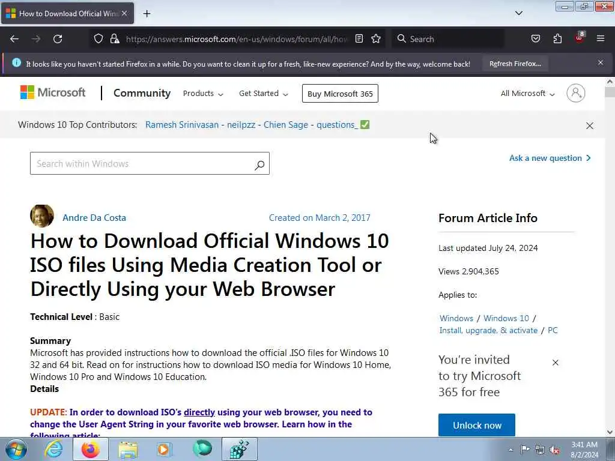Open Windows Media Player from taskbar
Screen dimensions: 615x461
[x=164, y=449]
